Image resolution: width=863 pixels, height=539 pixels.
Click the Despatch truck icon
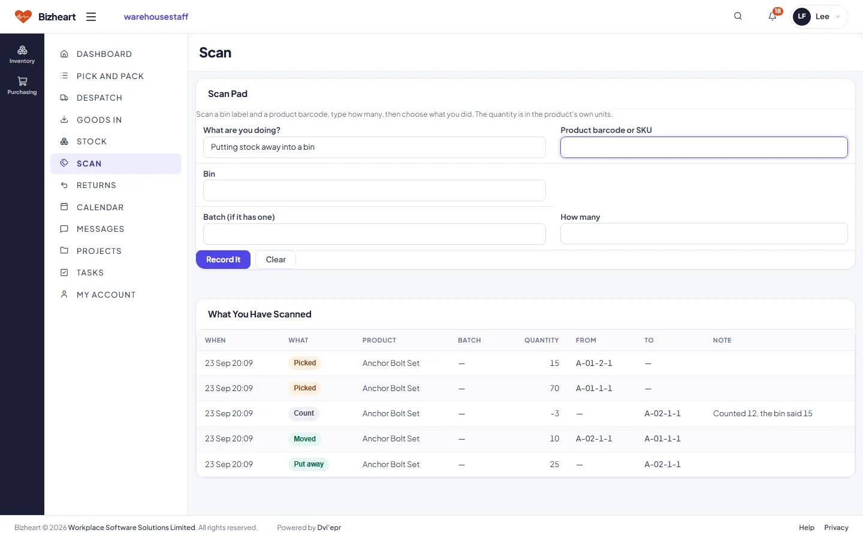(x=64, y=98)
